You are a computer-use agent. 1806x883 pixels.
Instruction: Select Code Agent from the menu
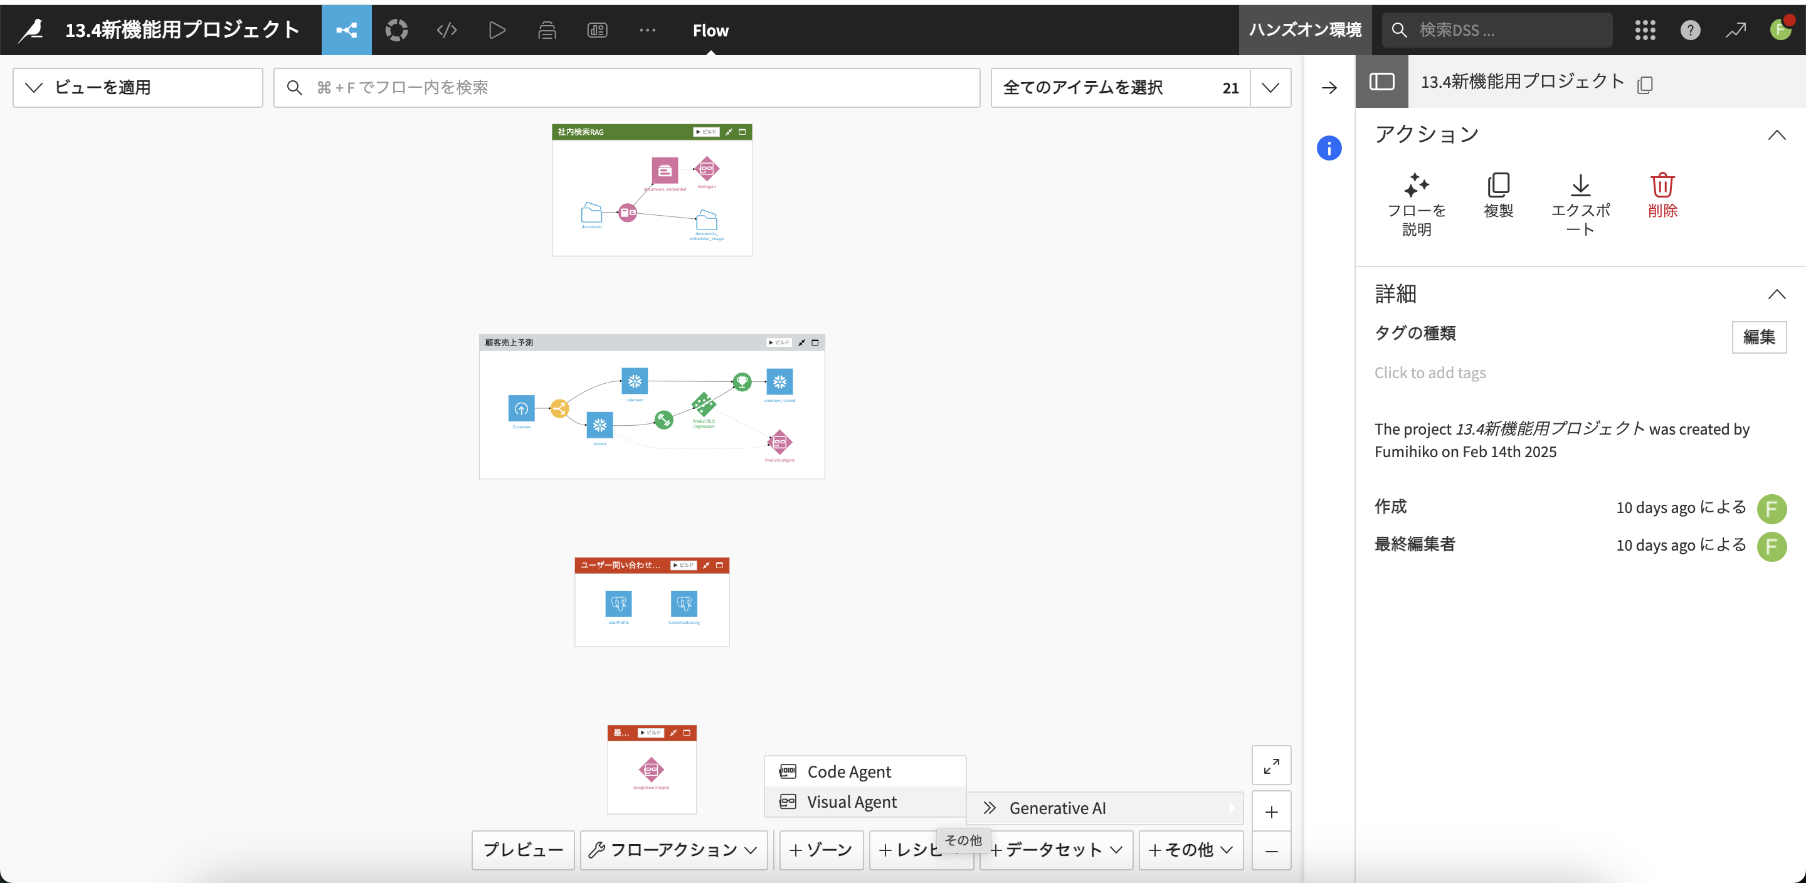click(x=848, y=771)
